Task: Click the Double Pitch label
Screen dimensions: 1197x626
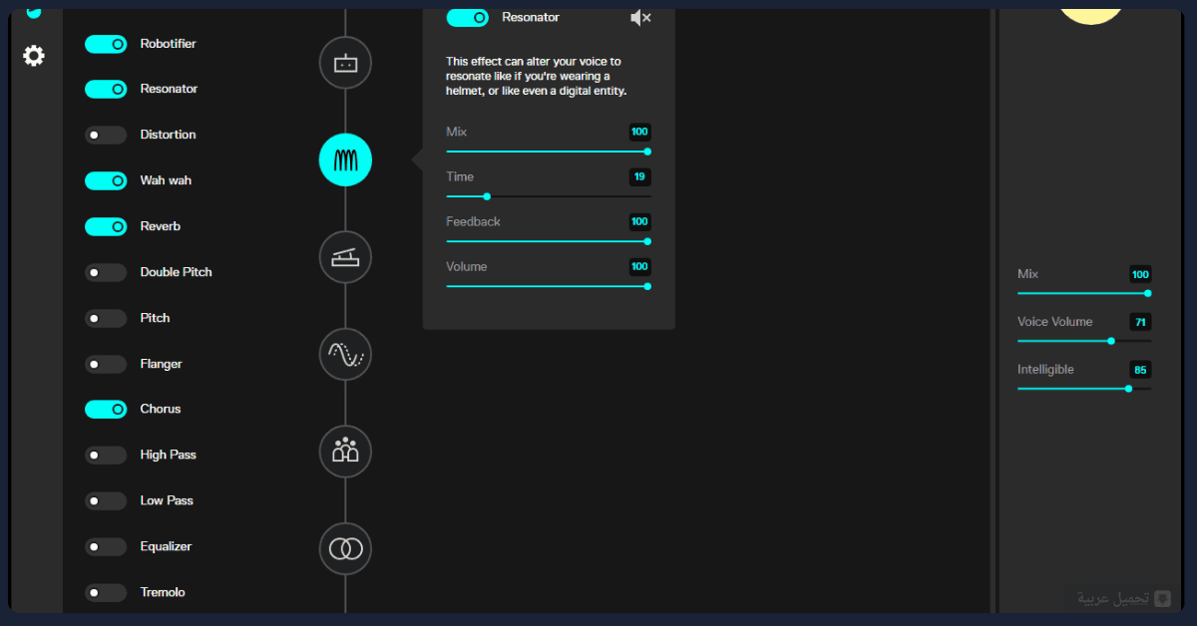Action: [177, 272]
